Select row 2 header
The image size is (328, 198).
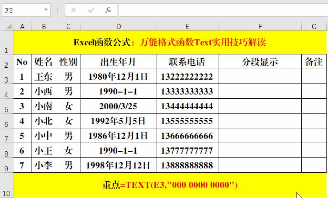click(6, 62)
